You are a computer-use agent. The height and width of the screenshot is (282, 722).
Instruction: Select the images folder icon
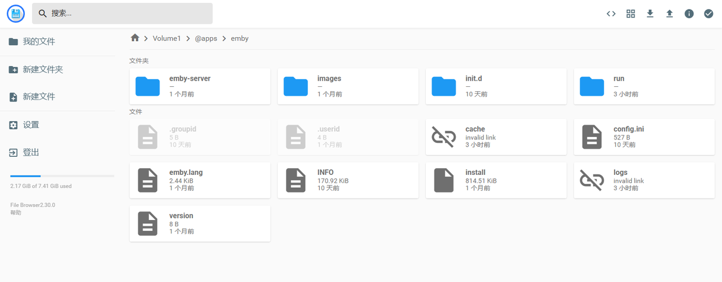[296, 86]
